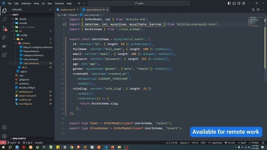267x150 pixels.
Task: Click the go forward navigation arrow
Action: [x=84, y=3]
